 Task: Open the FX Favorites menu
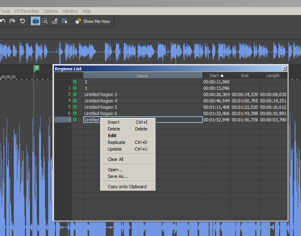tap(27, 11)
